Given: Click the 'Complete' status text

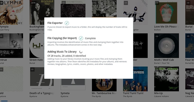Looking at the screenshot, I should 90,38.
